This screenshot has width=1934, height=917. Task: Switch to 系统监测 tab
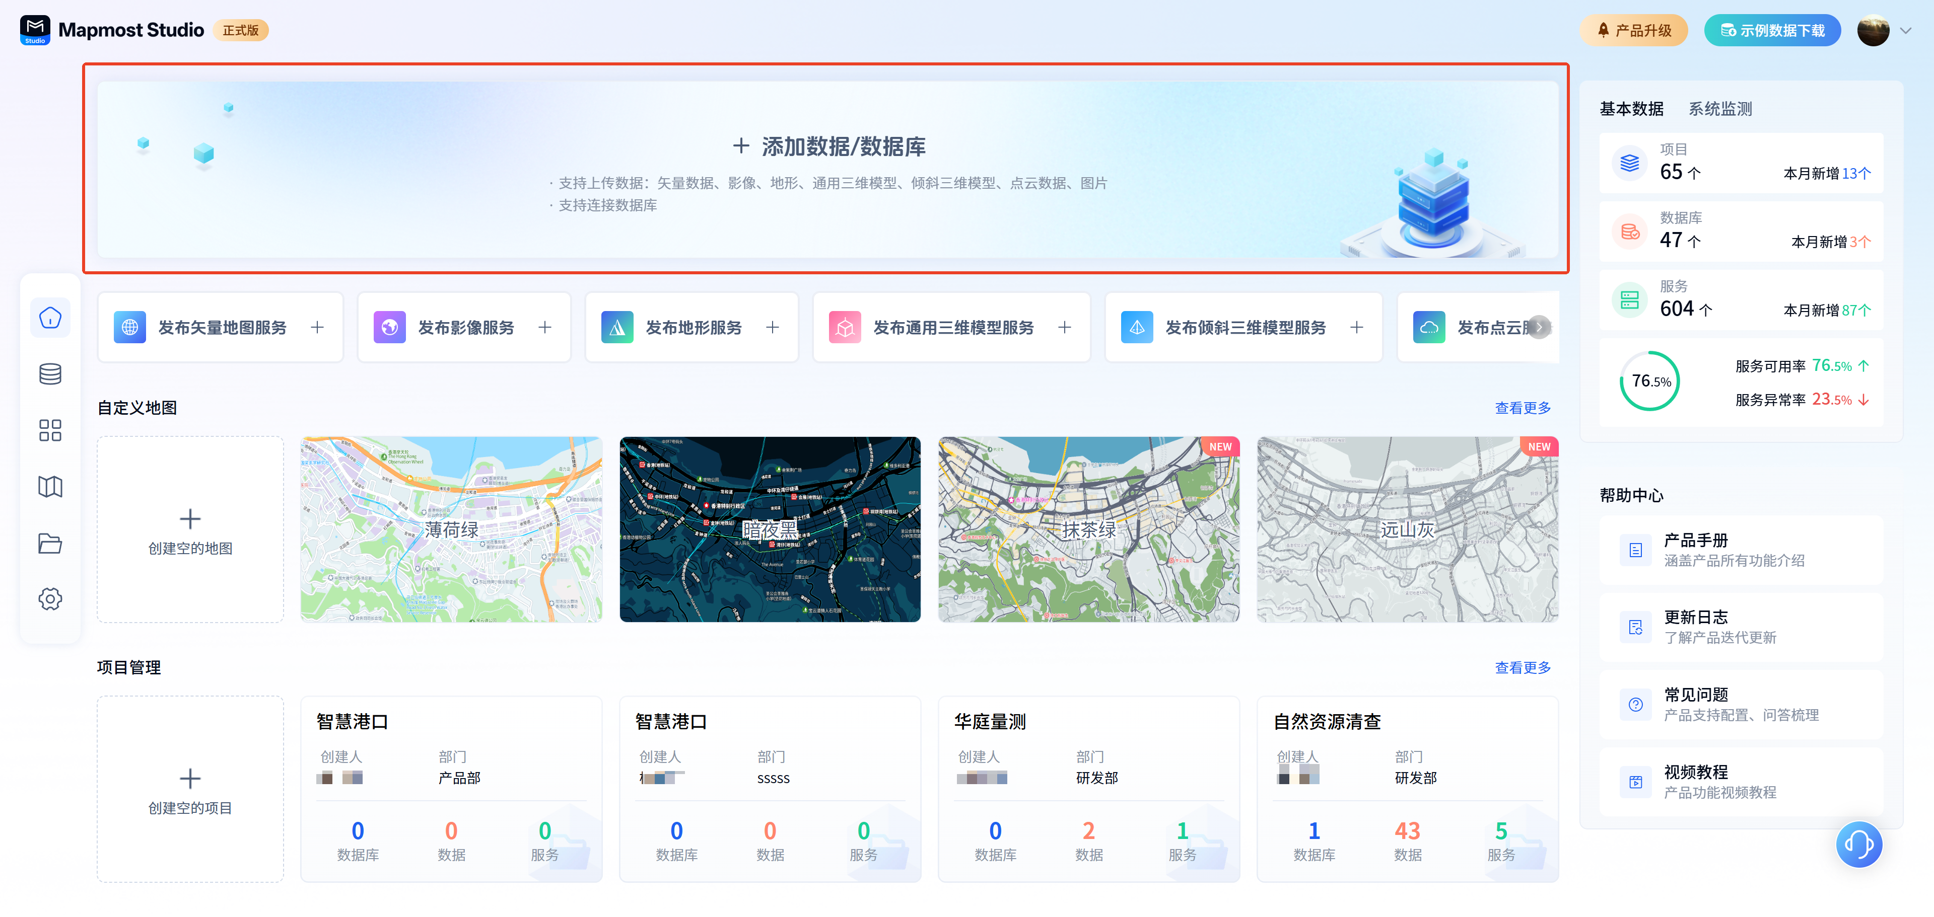coord(1720,109)
